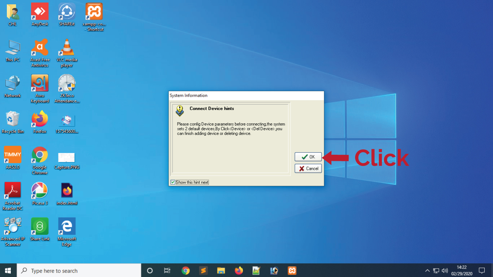Cancel the Connect Device hints dialog

pos(308,168)
